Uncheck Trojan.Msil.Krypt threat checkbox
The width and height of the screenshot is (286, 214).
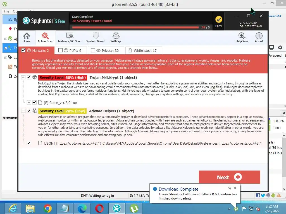29,77
